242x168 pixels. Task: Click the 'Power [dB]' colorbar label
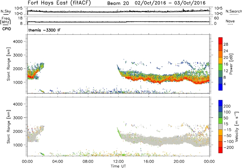pos(231,64)
